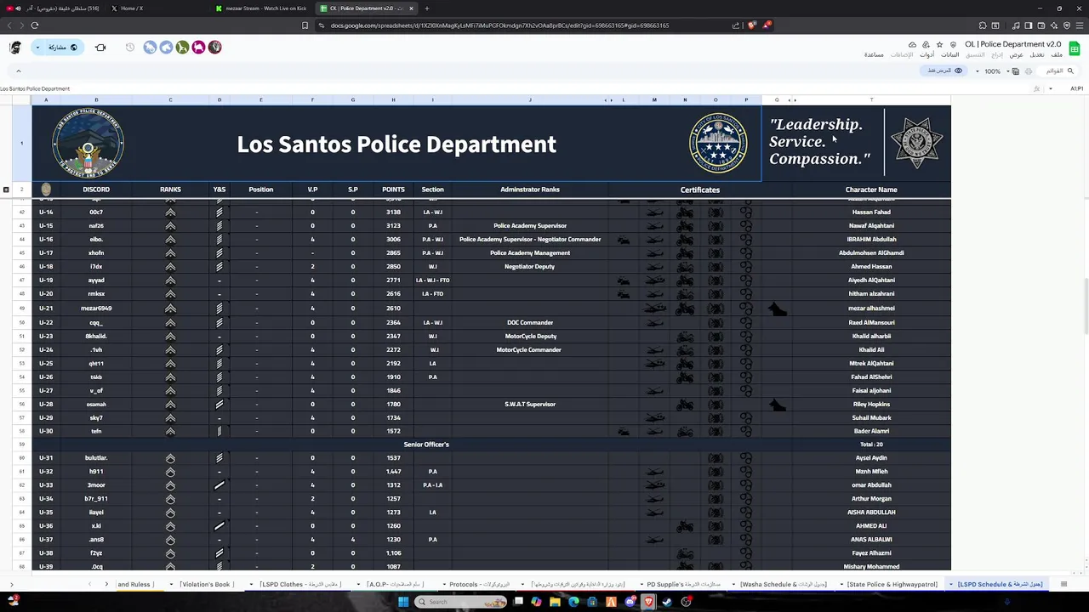
Task: Open the all sheets list icon
Action: click(1063, 585)
